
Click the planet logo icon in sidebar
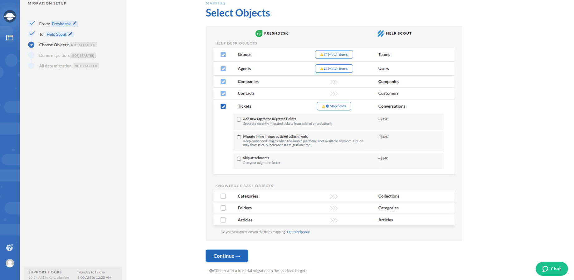(x=10, y=16)
